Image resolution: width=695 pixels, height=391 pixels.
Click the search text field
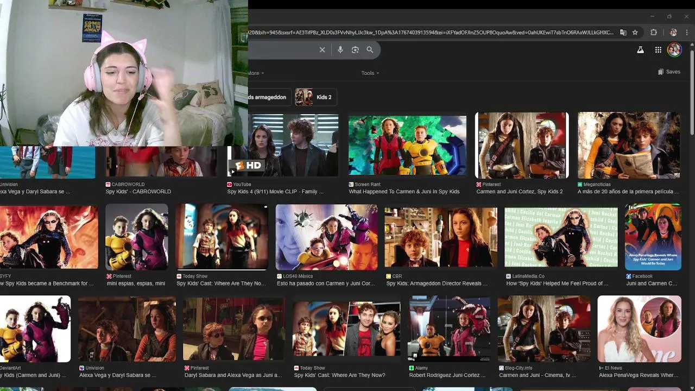click(281, 49)
